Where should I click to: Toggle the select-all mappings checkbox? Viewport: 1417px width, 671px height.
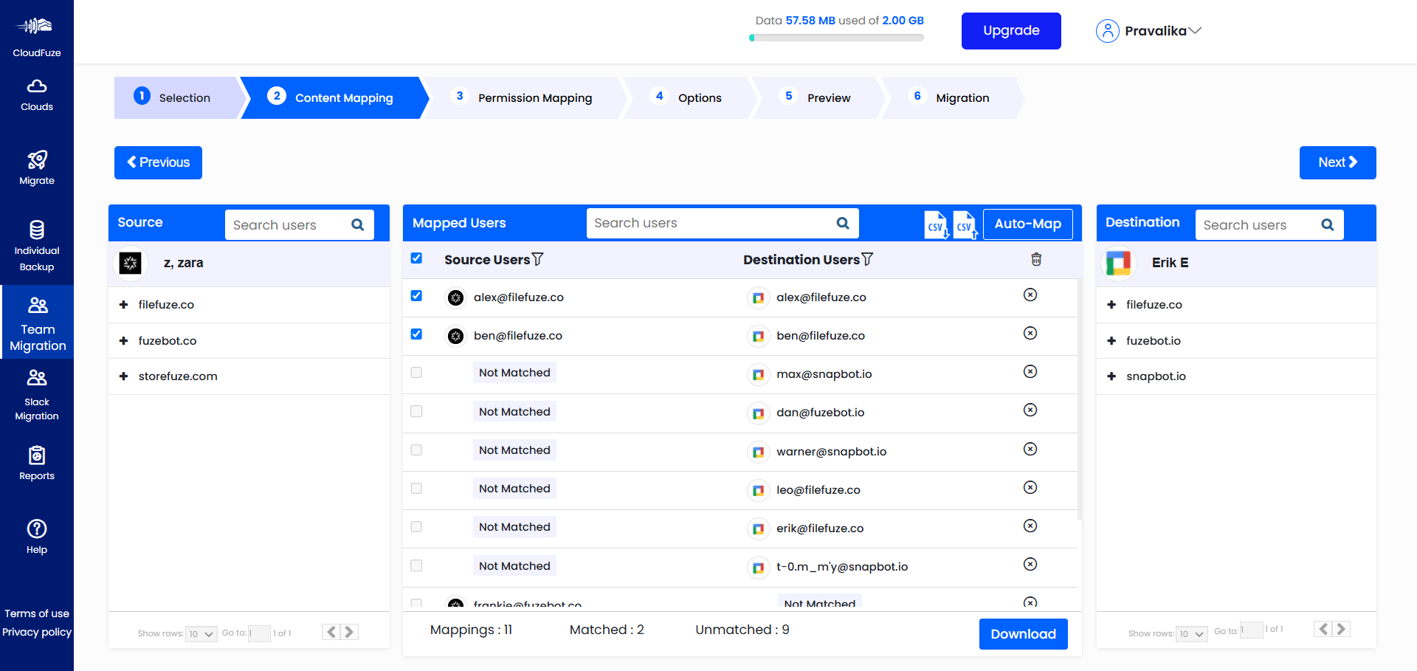[416, 258]
